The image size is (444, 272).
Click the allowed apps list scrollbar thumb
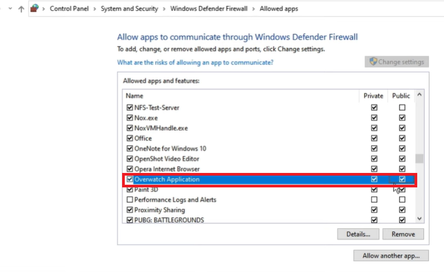(419, 158)
